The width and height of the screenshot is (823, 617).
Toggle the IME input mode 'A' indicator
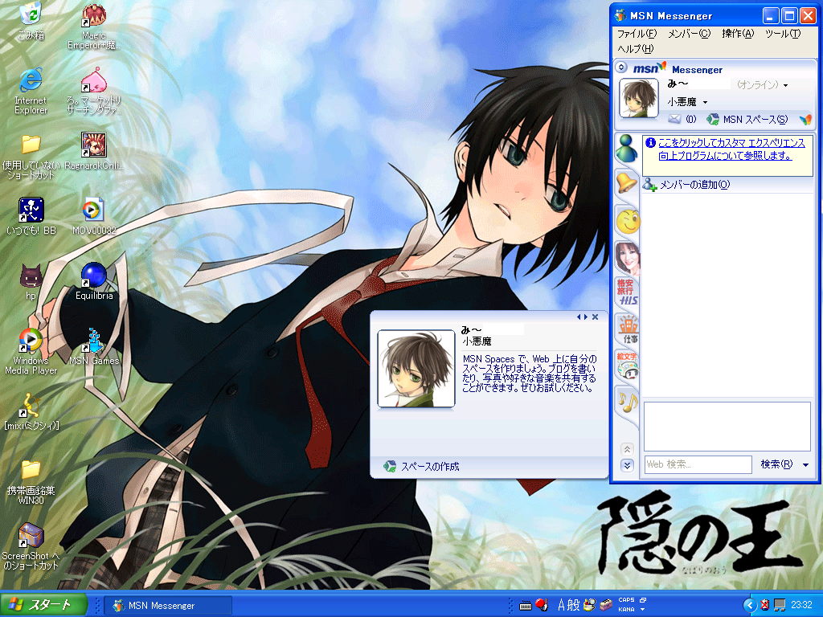560,606
